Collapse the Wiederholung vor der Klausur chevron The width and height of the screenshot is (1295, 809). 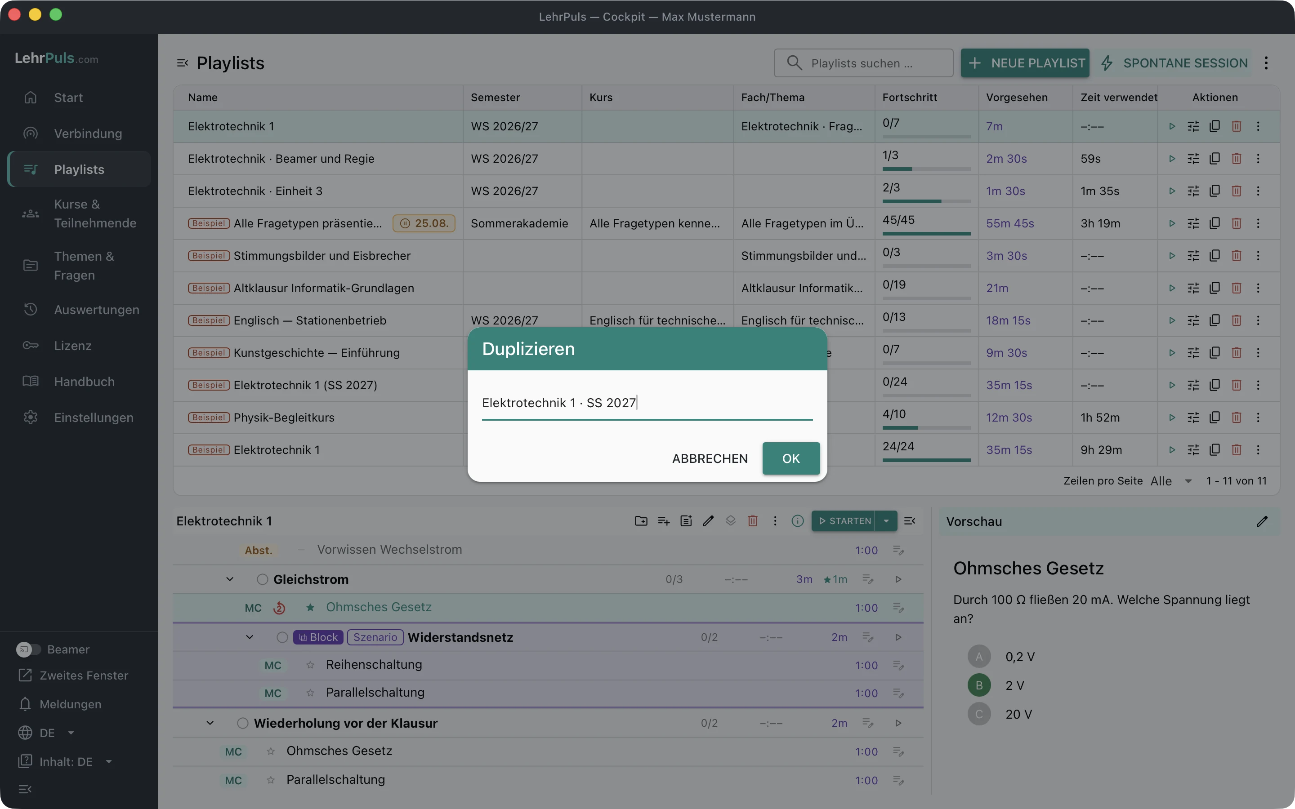(210, 723)
